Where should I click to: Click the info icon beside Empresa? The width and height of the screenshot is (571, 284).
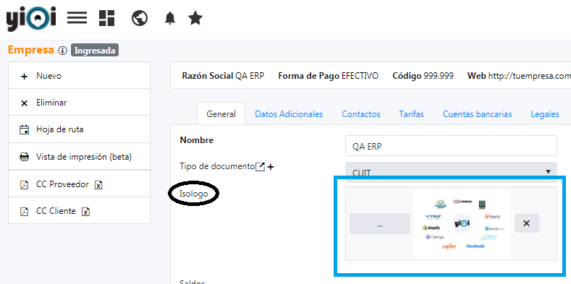tap(63, 51)
